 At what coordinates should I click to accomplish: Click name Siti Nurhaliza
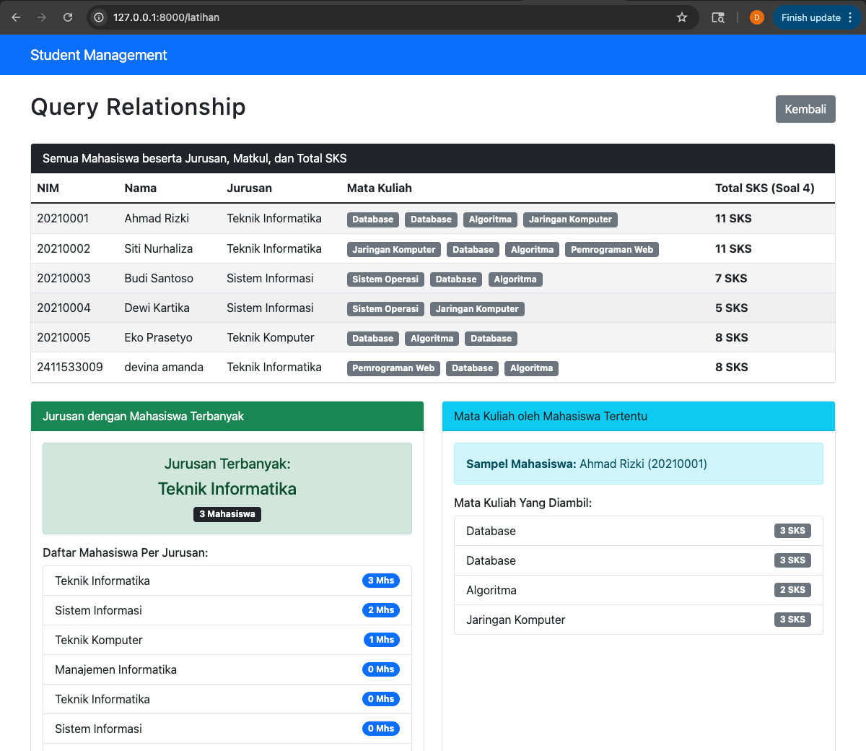point(159,248)
